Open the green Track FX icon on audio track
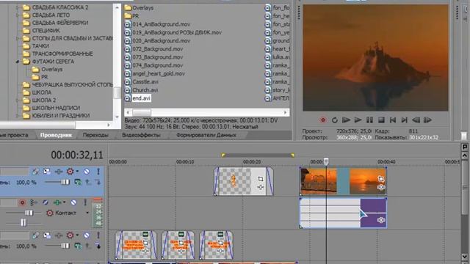Viewport: 470px width, 264px height. [x=57, y=202]
